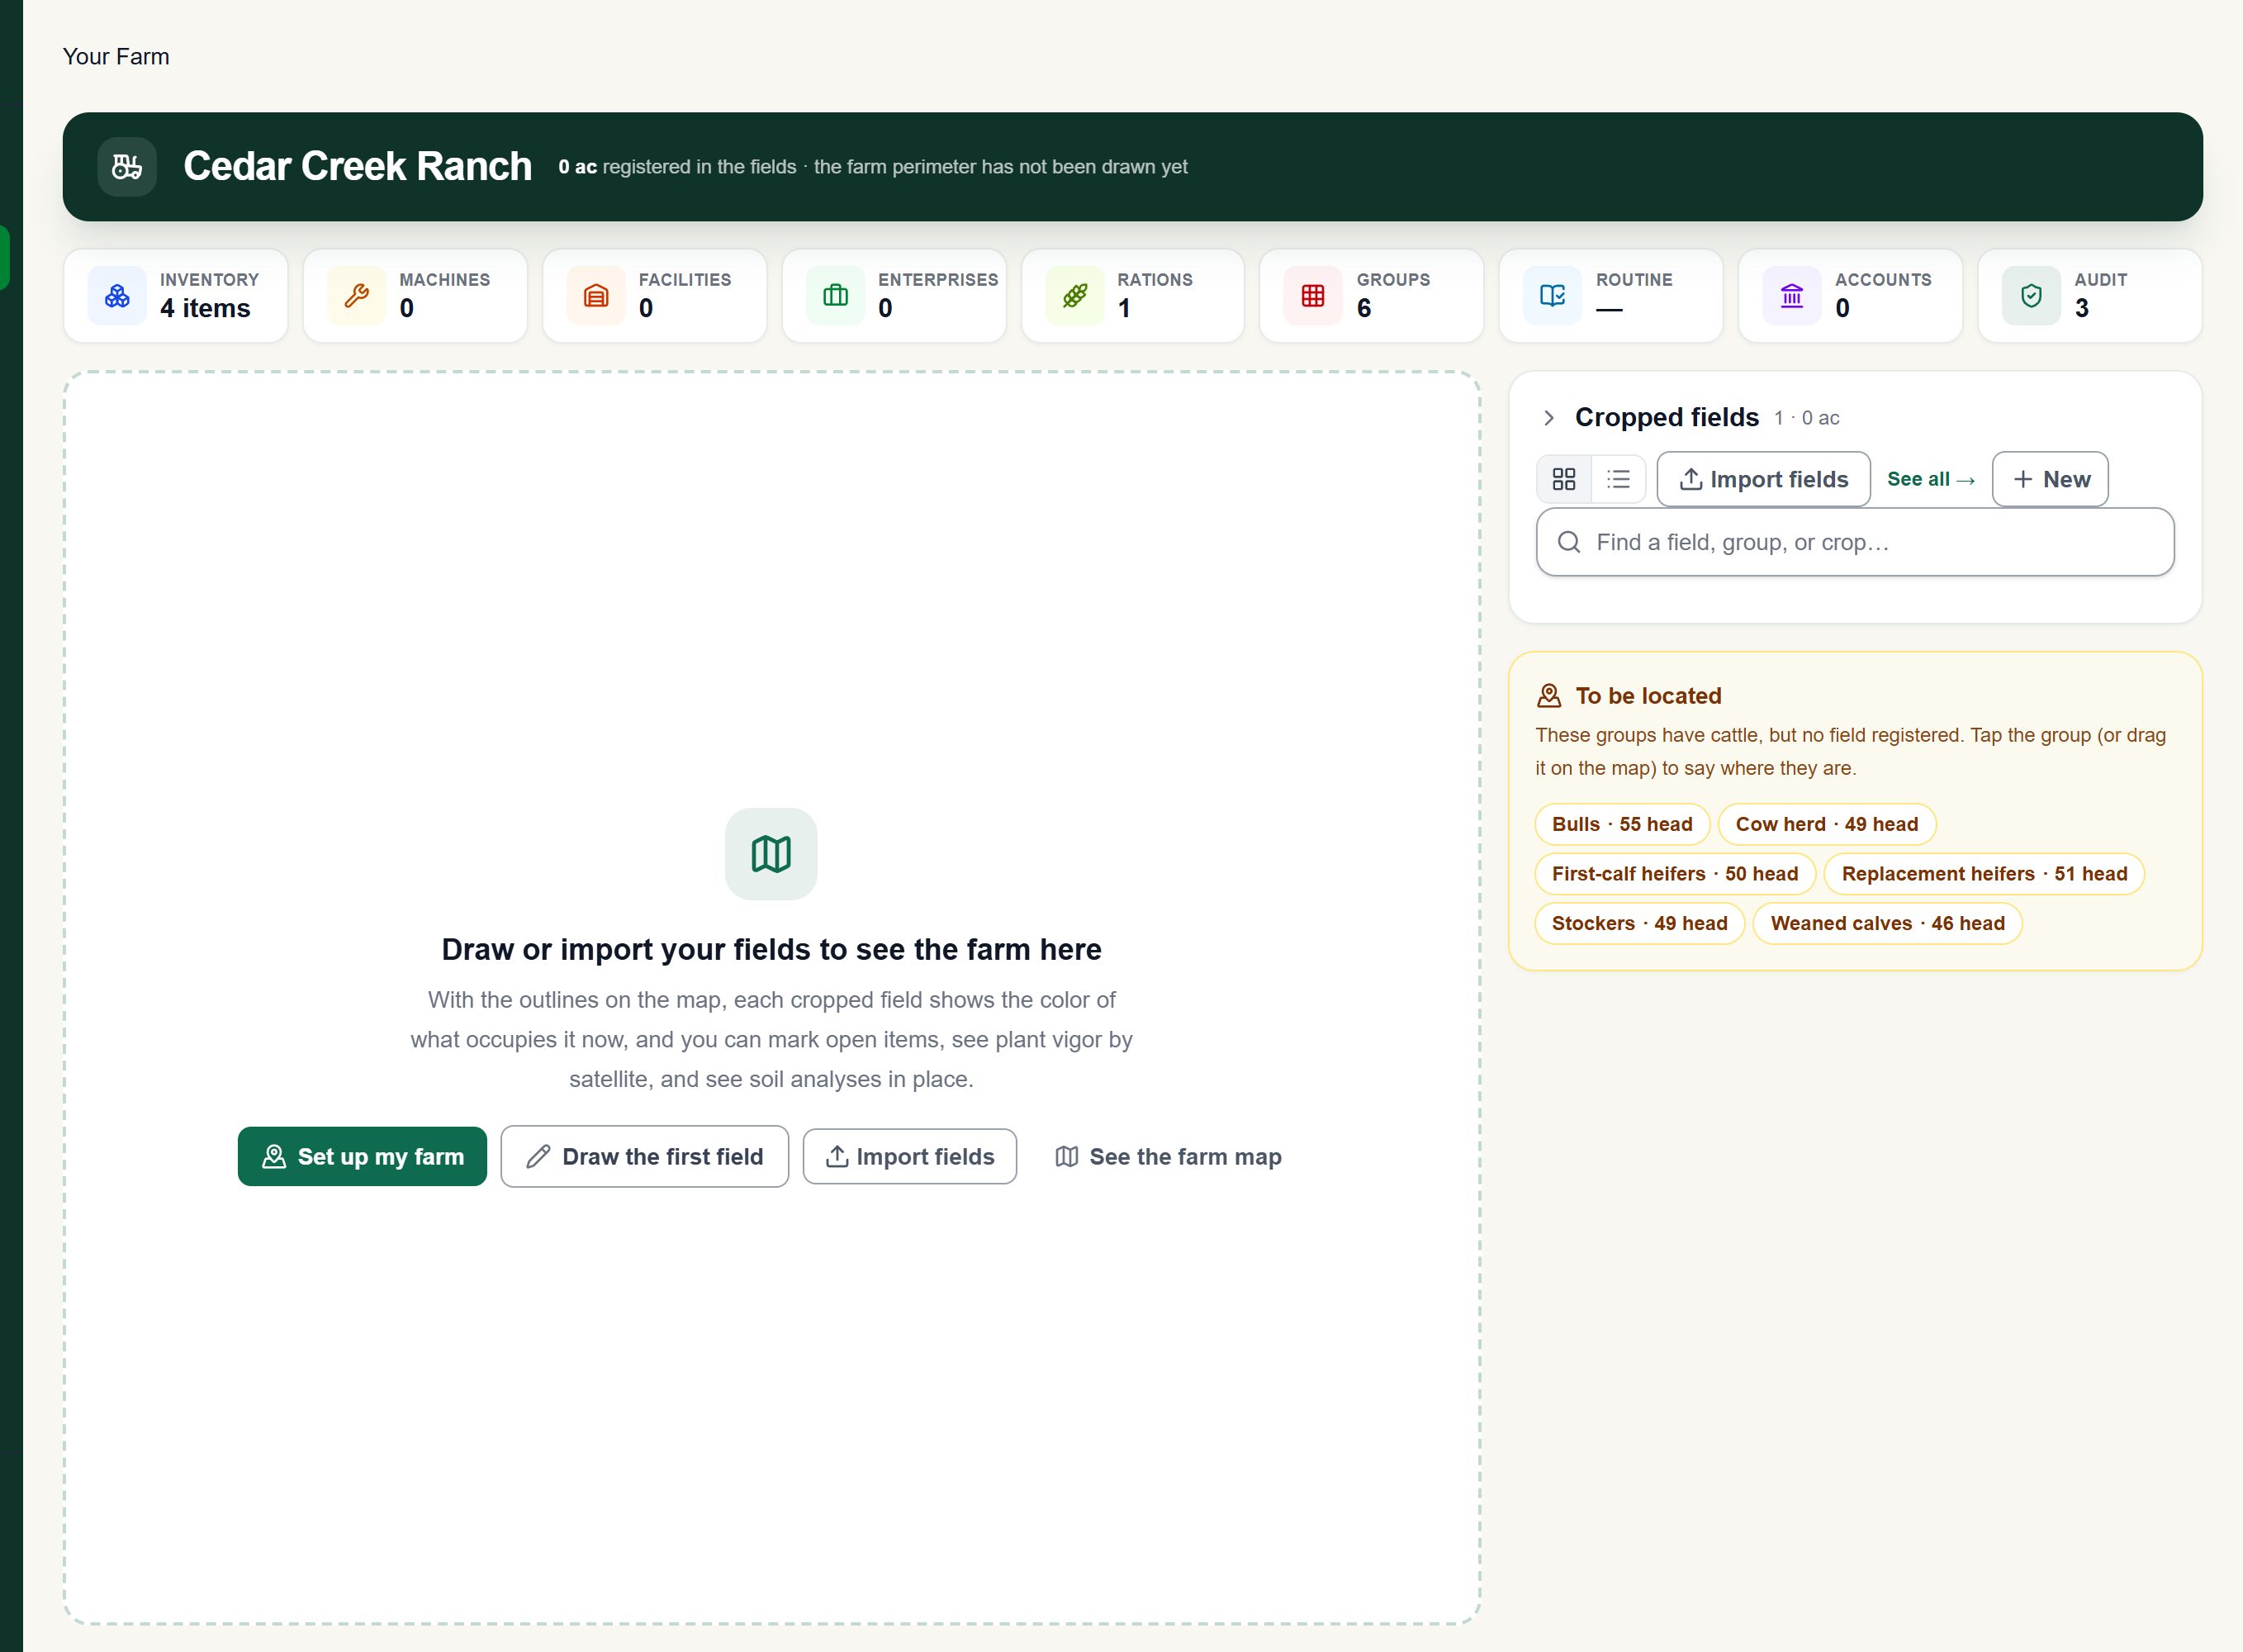The width and height of the screenshot is (2243, 1652).
Task: Select the Weaned calves · 46 head chip
Action: point(1887,924)
